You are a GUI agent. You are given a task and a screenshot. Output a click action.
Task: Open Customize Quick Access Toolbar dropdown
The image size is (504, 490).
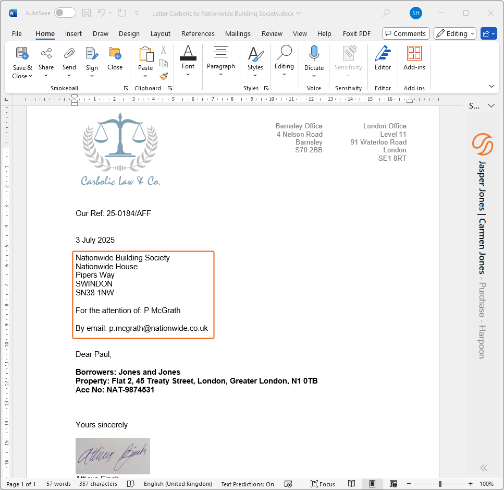coord(137,13)
